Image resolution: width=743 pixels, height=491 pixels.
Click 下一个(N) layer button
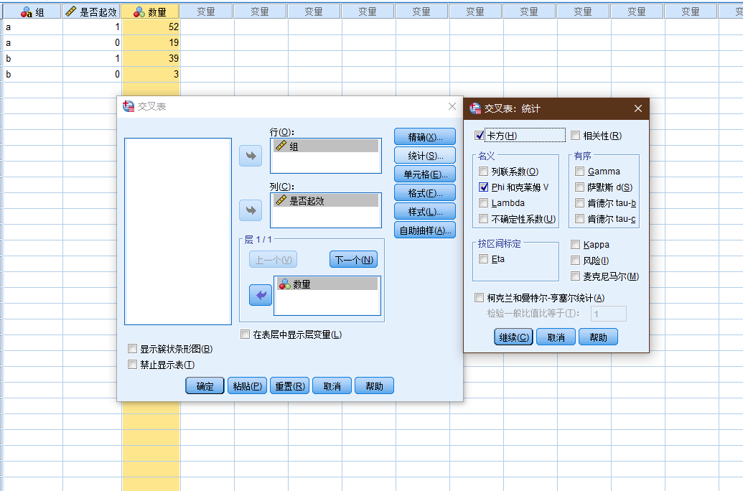[x=353, y=260]
